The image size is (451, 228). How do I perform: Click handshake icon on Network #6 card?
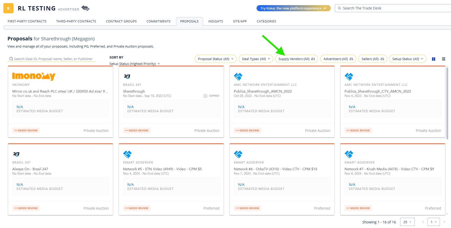[x=238, y=154]
